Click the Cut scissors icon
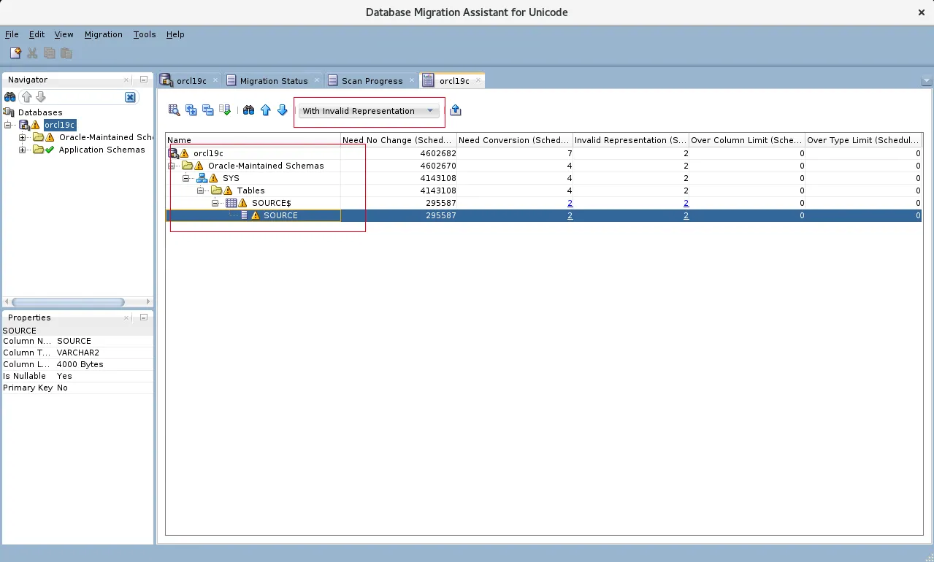Image resolution: width=934 pixels, height=562 pixels. (31, 53)
